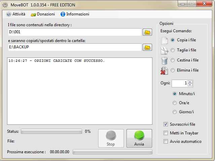Click the log entry OPZIONI CARICATE CON SUCCESSO
The height and width of the screenshot is (161, 215).
57,61
